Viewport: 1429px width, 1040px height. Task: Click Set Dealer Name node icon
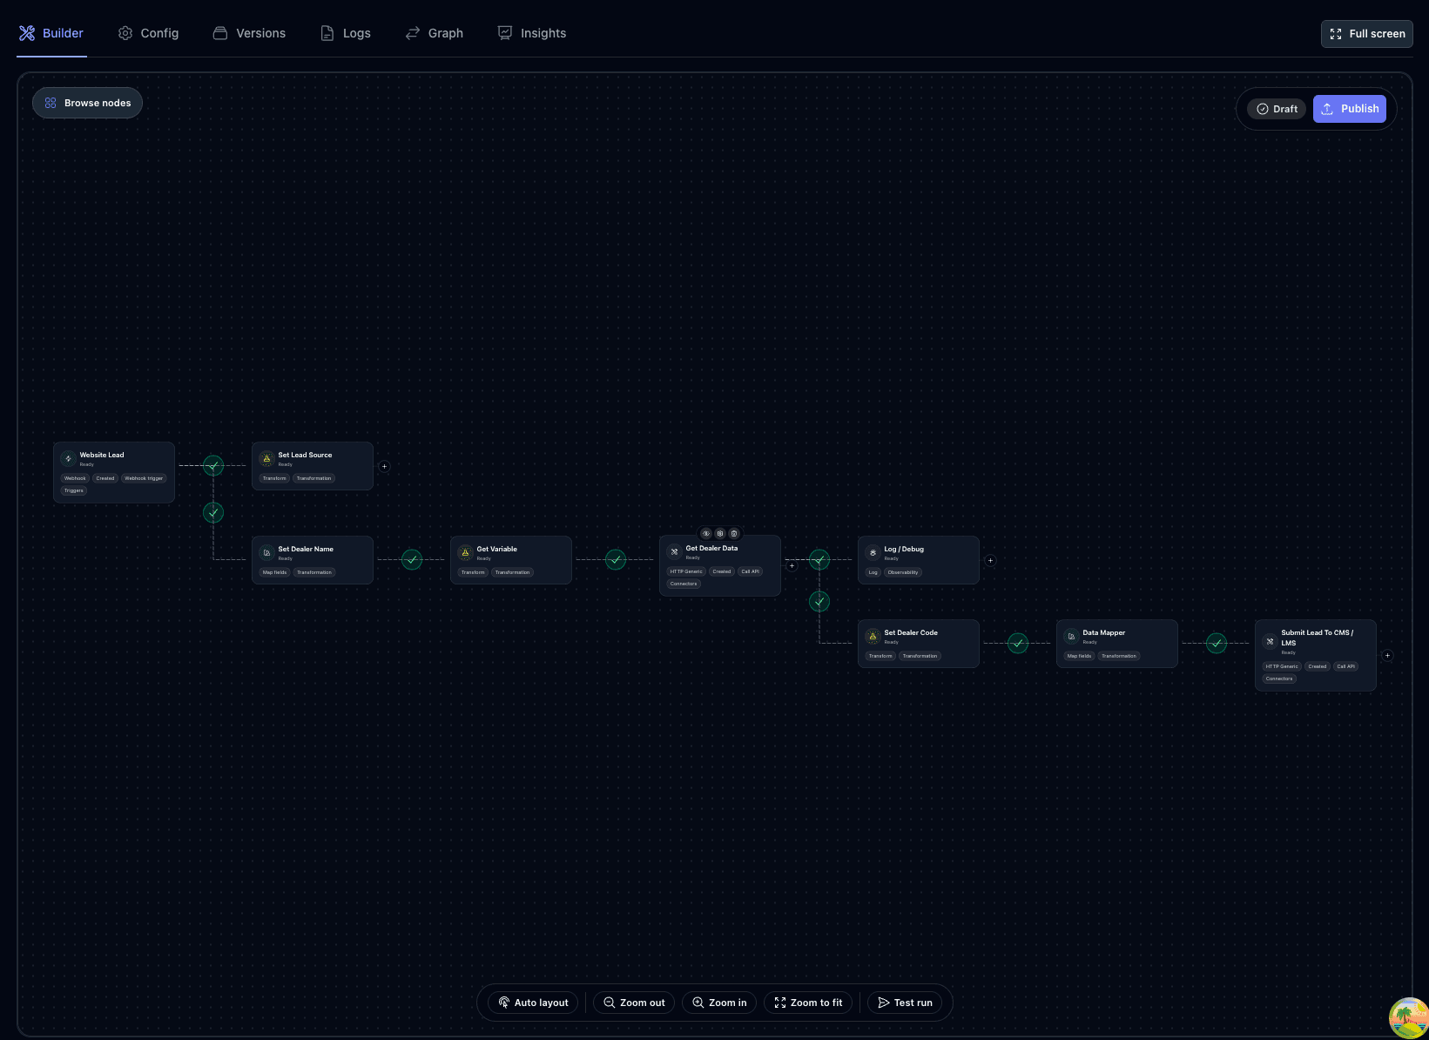click(x=266, y=552)
